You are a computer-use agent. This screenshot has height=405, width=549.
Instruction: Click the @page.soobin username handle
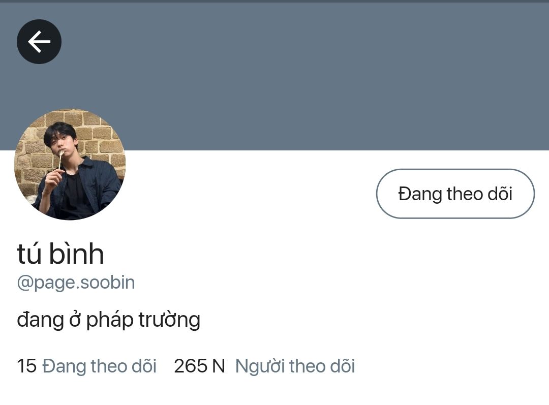click(76, 283)
